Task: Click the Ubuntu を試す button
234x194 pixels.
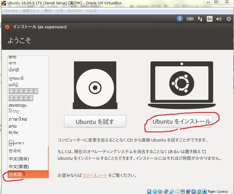Action: pyautogui.click(x=95, y=121)
